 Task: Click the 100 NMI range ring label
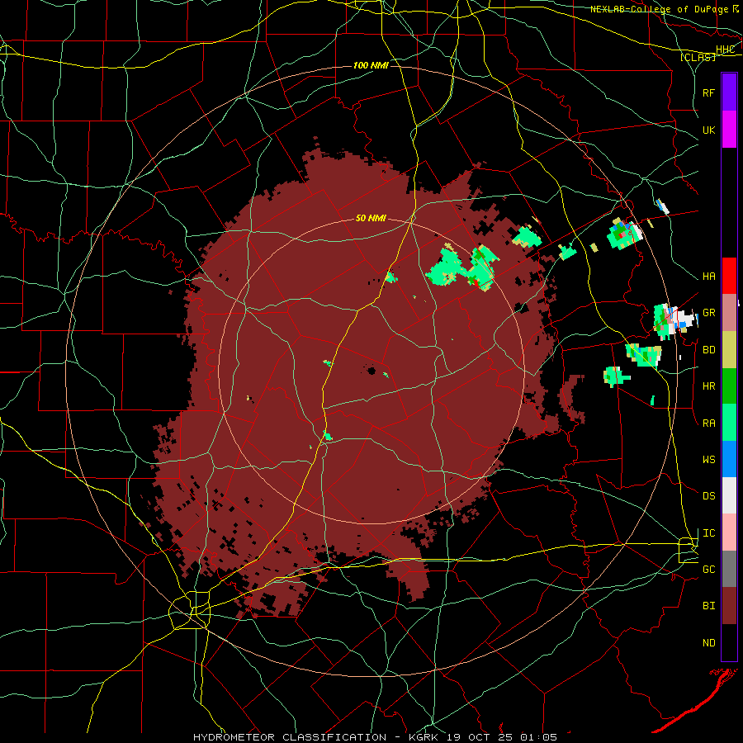tap(371, 65)
